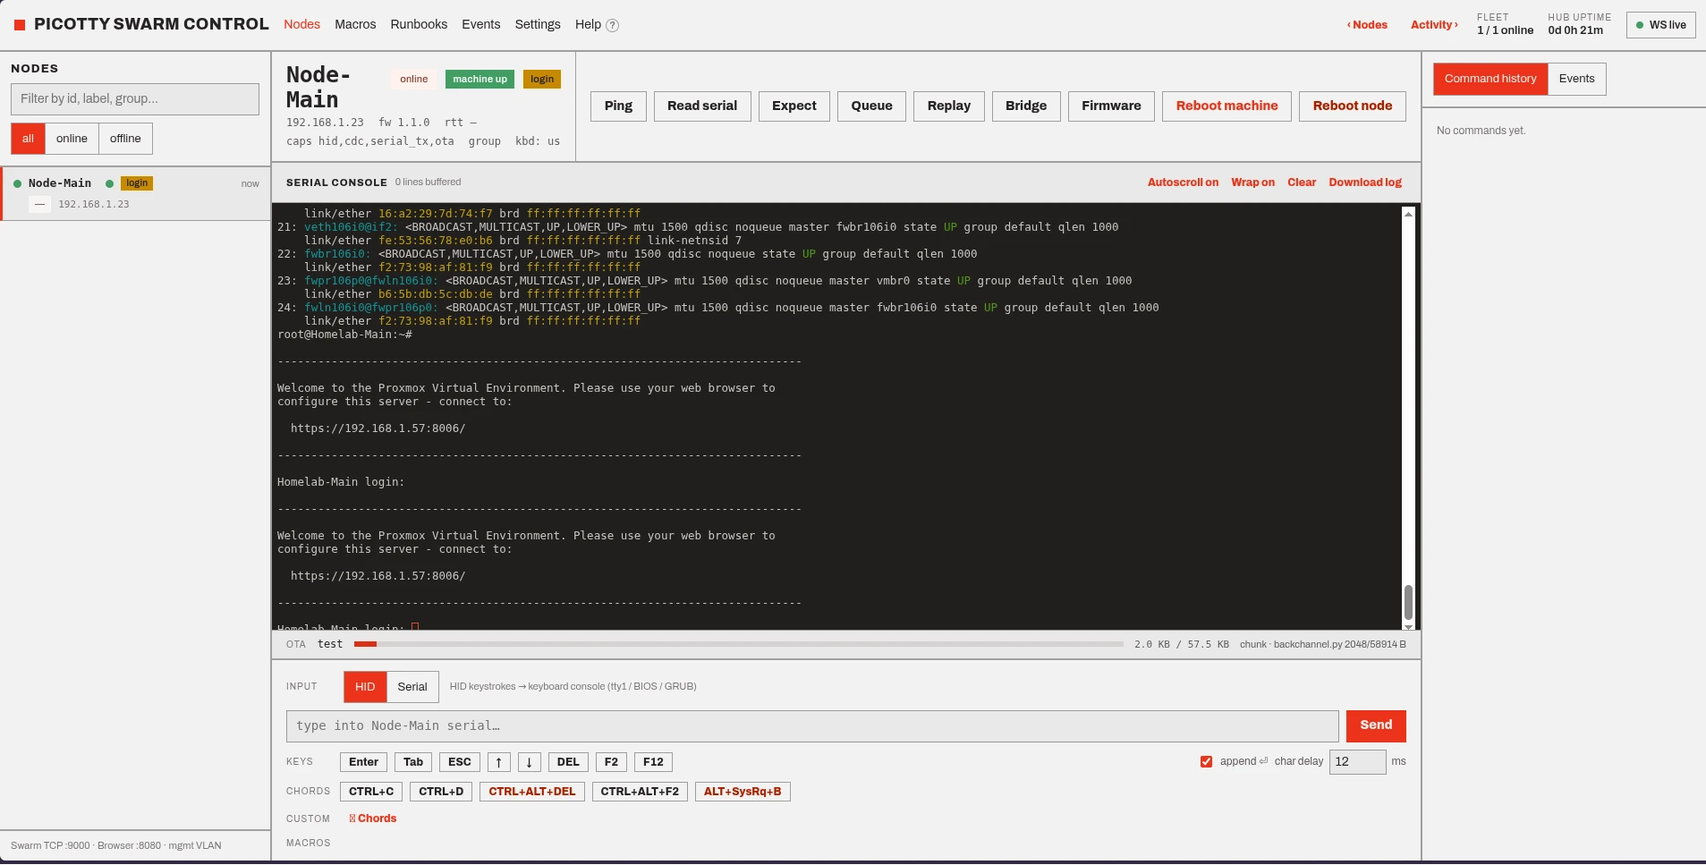1706x865 pixels.
Task: Click the up arrow key button
Action: tap(499, 762)
